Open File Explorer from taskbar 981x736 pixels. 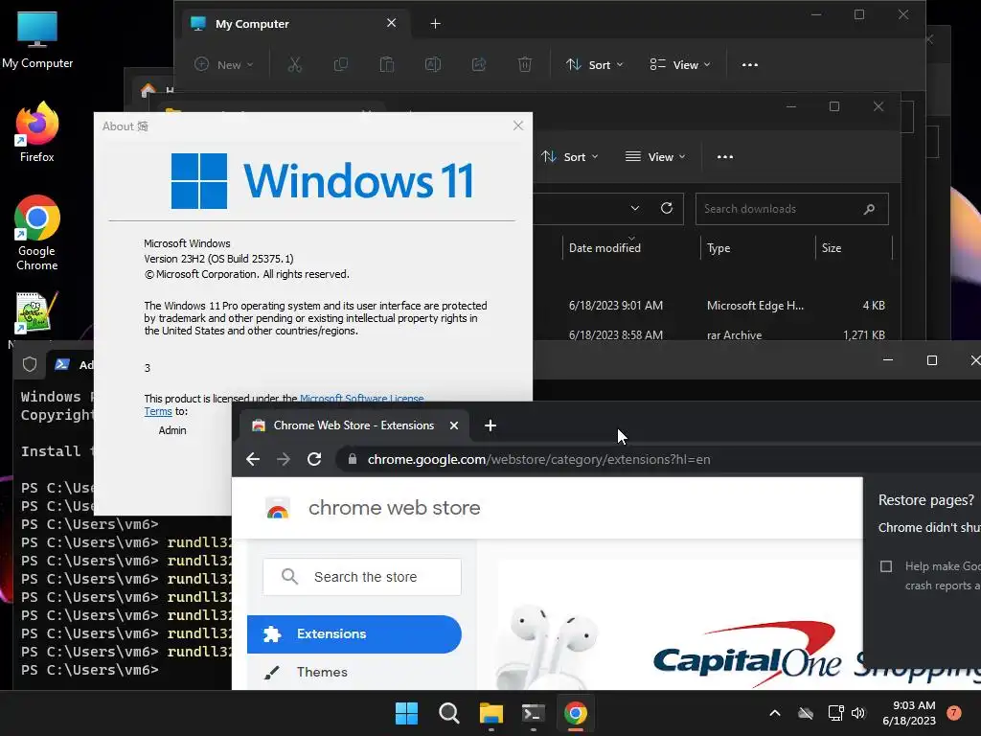coord(491,713)
